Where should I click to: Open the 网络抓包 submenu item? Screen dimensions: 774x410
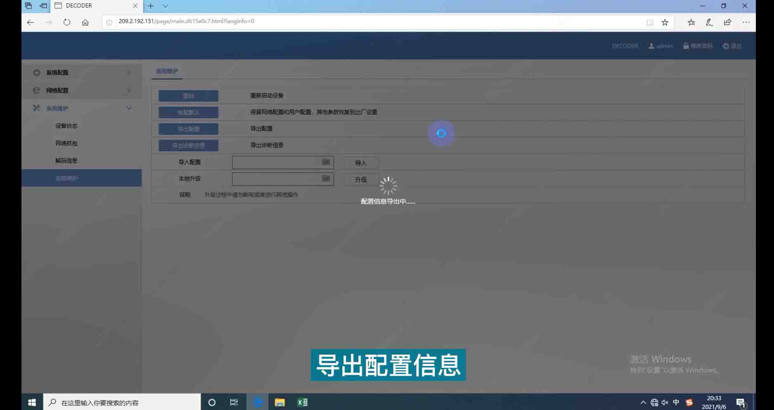coord(66,143)
